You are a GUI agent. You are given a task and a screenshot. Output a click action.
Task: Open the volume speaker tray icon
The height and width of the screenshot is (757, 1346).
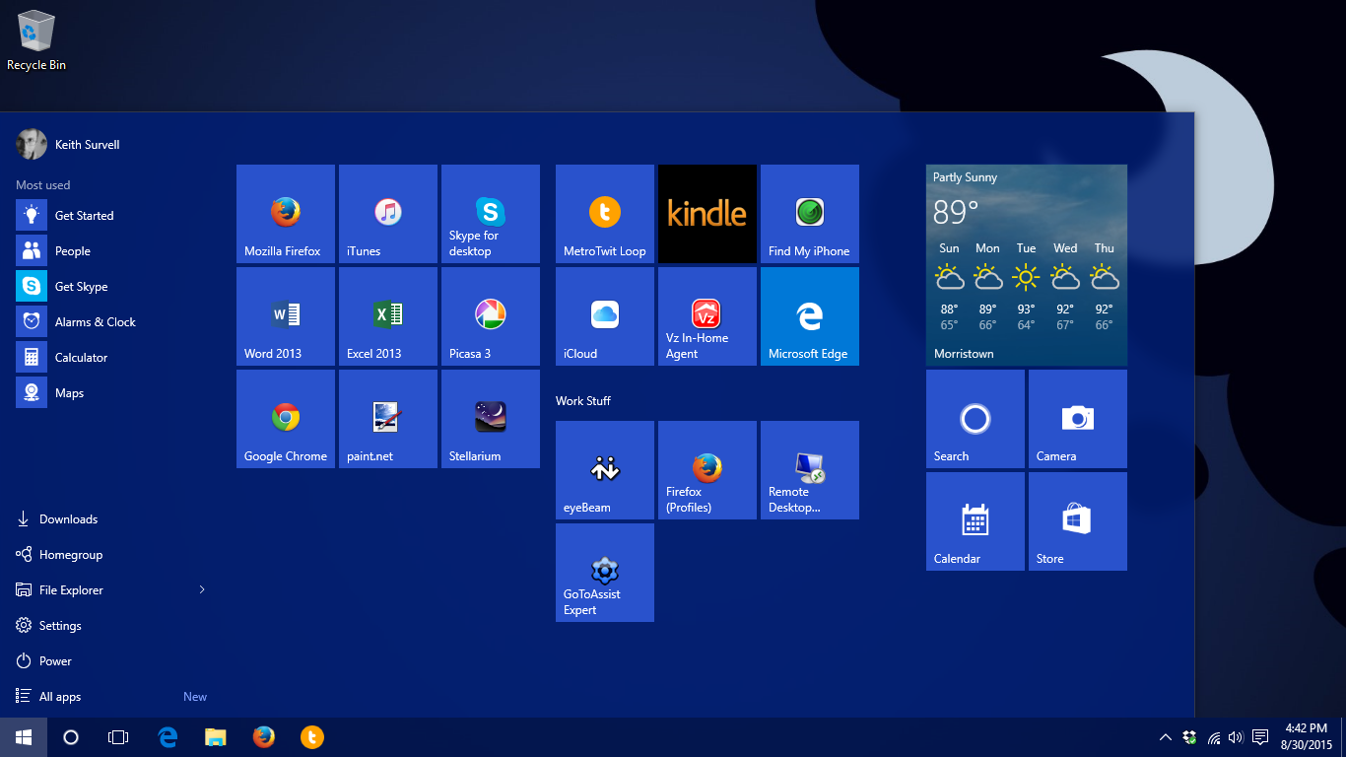(1236, 737)
